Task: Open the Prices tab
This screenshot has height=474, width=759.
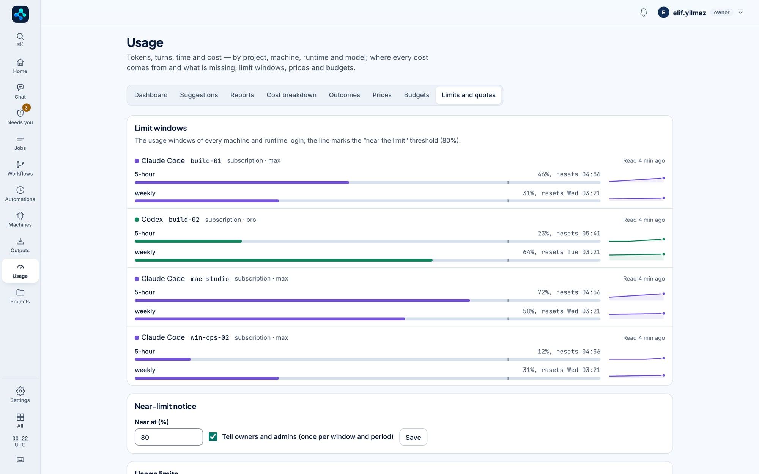Action: coord(382,95)
